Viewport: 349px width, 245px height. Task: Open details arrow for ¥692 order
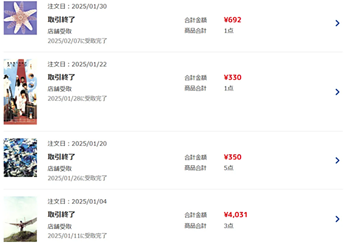pyautogui.click(x=338, y=23)
